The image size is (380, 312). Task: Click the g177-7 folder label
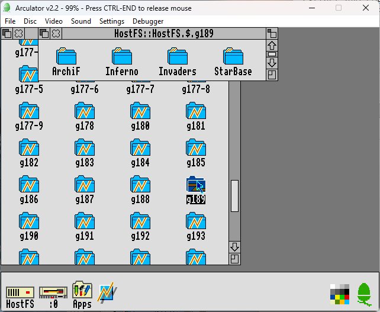[140, 89]
